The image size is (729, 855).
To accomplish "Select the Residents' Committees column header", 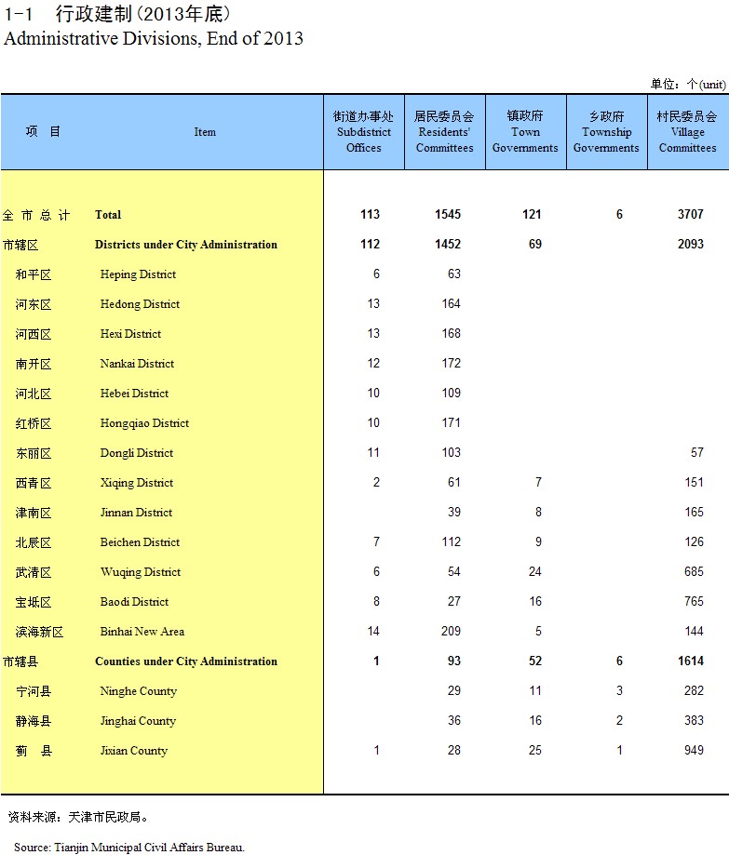I will pyautogui.click(x=444, y=132).
